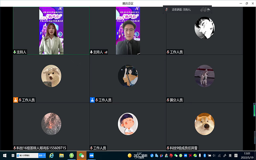Open the clock showing 13:01 in the tray
The width and height of the screenshot is (256, 160).
pyautogui.click(x=247, y=156)
